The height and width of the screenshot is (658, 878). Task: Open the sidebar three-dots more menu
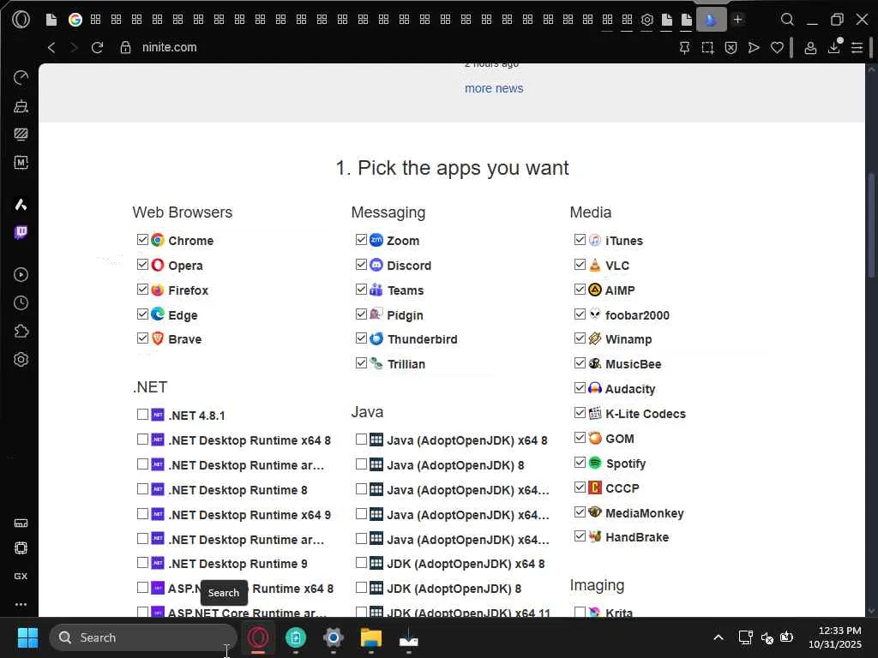coord(21,604)
